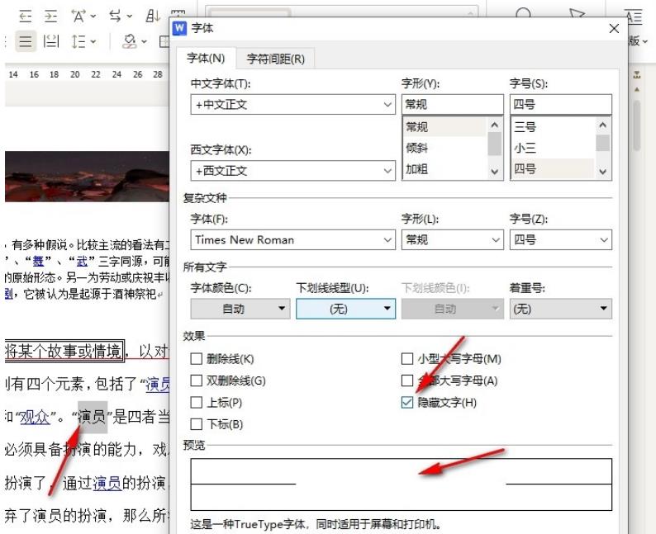The image size is (656, 534).
Task: Click the 演员 link in 通过演员的扮演
Action: click(107, 483)
